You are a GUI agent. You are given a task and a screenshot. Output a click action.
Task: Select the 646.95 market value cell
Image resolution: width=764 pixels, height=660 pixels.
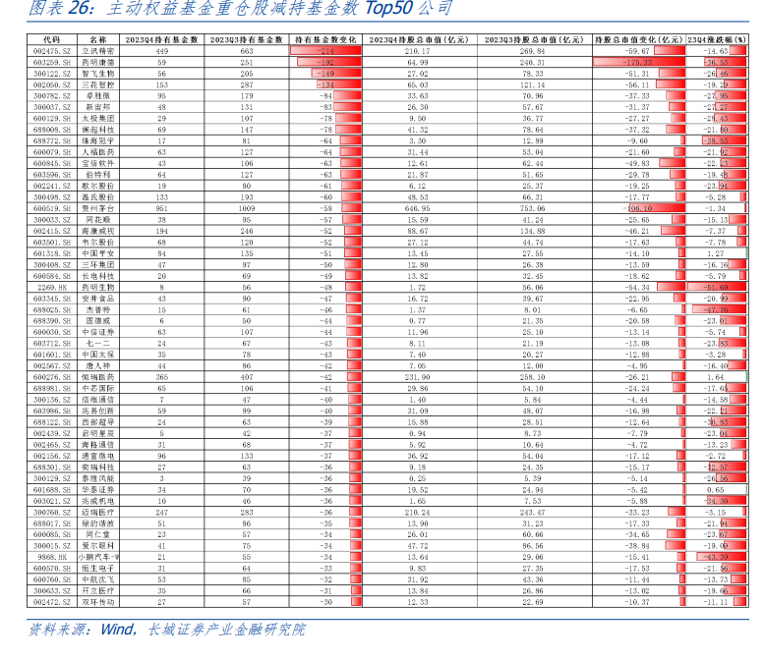[418, 208]
